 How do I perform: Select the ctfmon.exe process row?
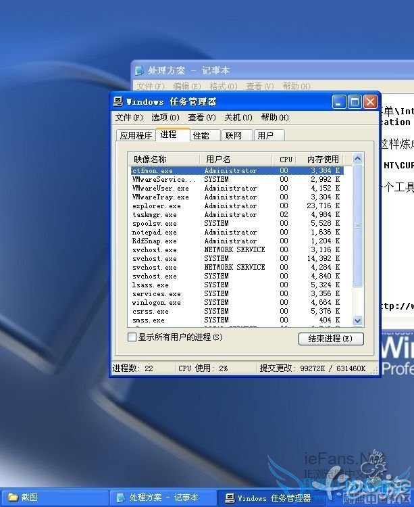[x=237, y=170]
